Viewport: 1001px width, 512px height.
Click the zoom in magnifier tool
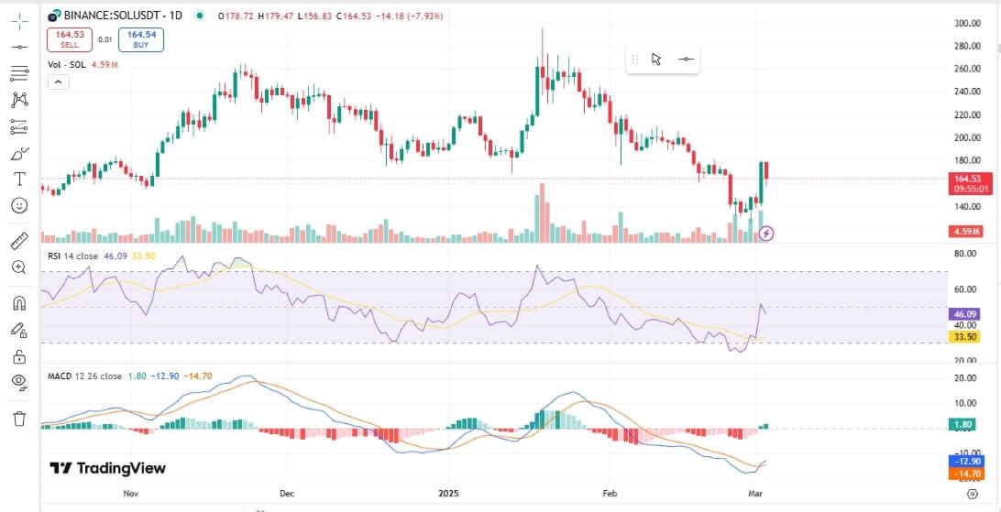[19, 267]
